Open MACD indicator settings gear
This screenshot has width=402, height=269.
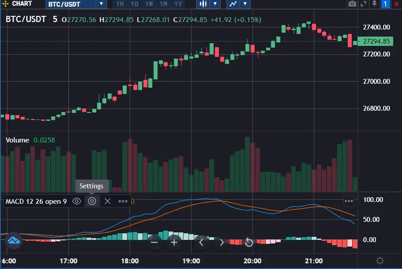tap(92, 201)
